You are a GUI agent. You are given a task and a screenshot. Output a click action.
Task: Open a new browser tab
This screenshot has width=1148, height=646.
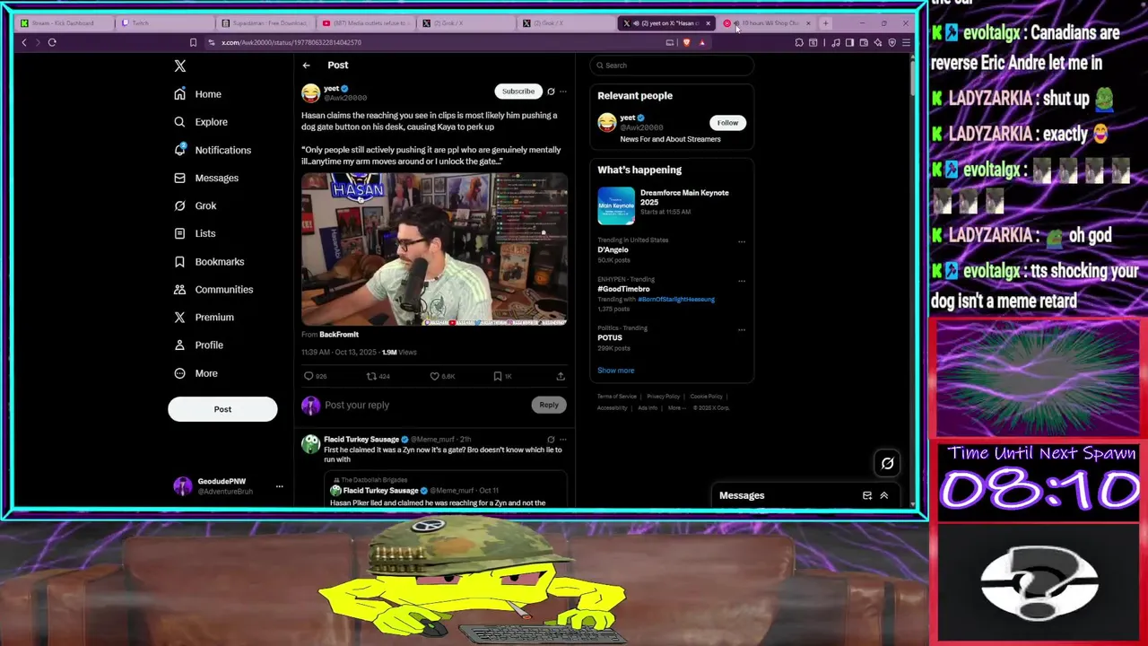click(x=825, y=23)
